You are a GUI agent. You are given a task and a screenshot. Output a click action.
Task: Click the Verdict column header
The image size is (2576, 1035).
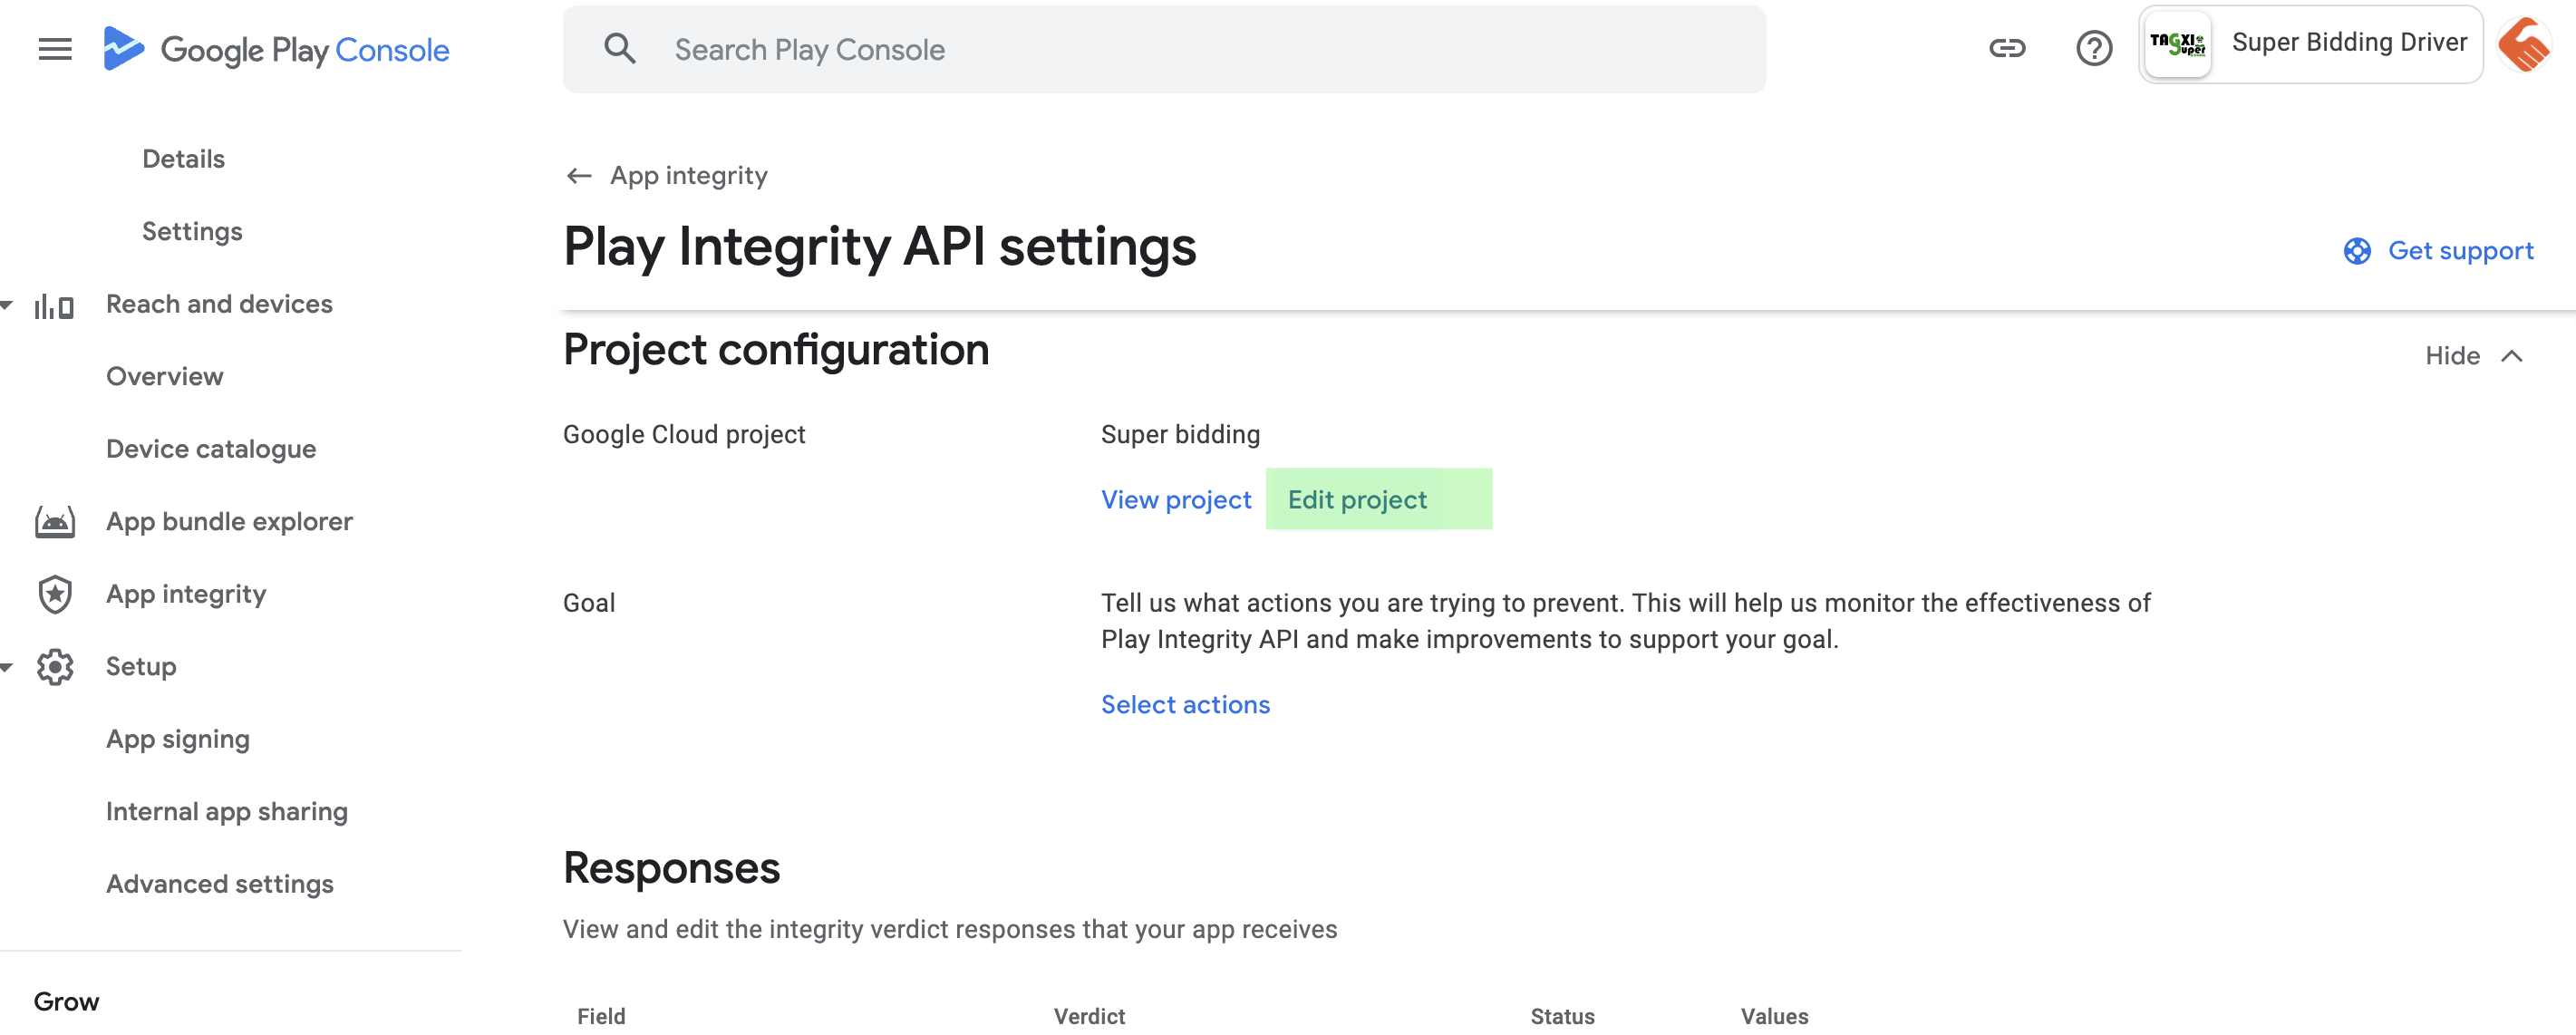[1089, 1016]
